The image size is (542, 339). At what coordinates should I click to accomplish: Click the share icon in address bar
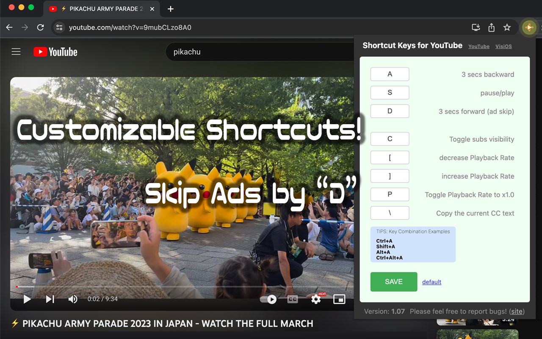pyautogui.click(x=491, y=28)
